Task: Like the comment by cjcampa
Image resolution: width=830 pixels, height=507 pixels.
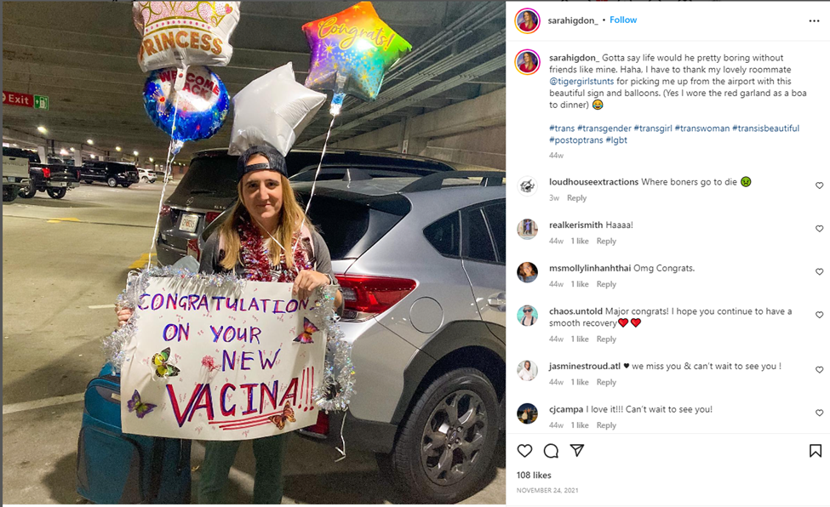Action: (820, 413)
